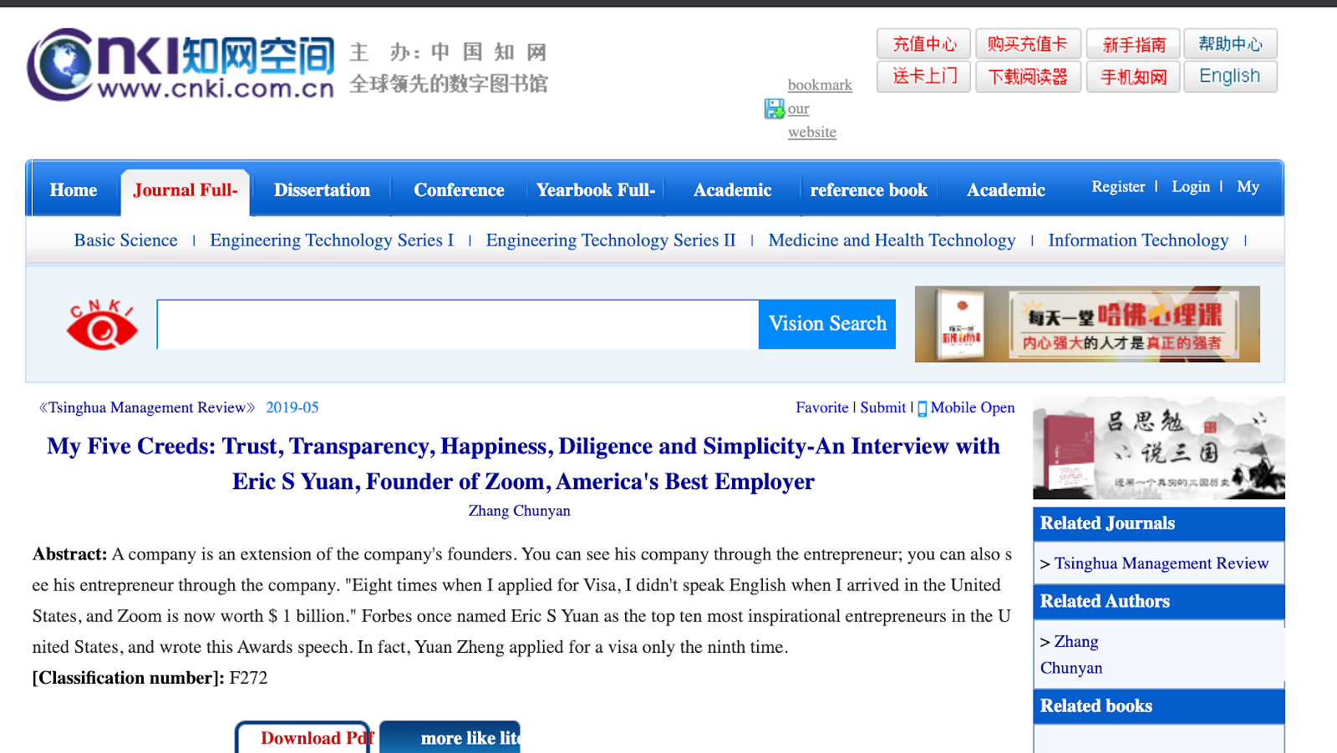Select Engineering Technology Series I category
The image size is (1337, 753).
tap(332, 240)
